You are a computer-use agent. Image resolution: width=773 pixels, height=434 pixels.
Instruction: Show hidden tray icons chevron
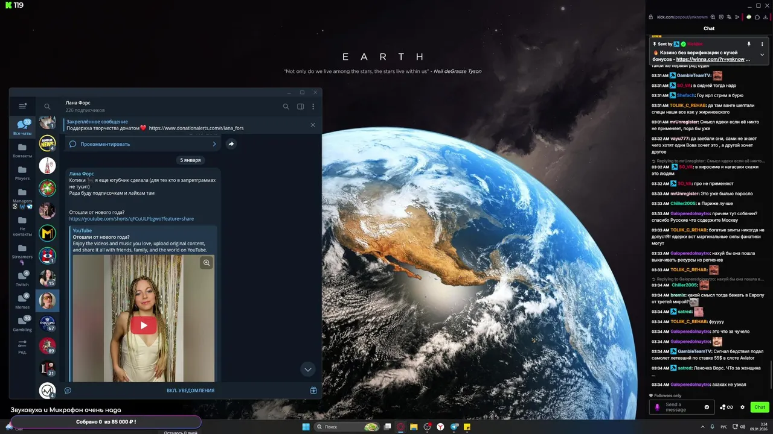tap(702, 427)
